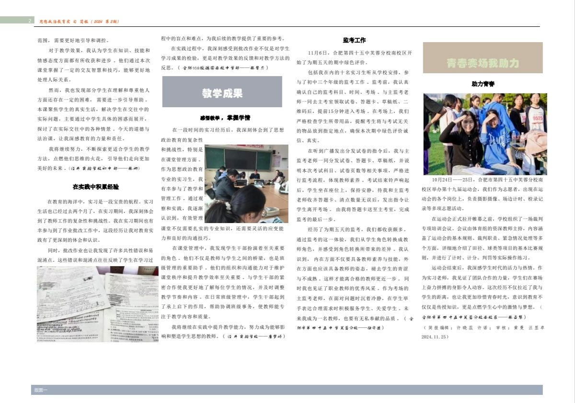
Task: Click the 感悟教学，掌握学情 subheading
Action: point(222,117)
